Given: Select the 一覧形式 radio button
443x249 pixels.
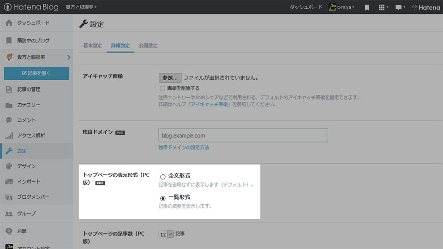Looking at the screenshot, I should (162, 198).
